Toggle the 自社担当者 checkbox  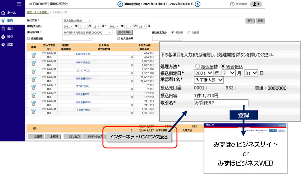click(29, 38)
